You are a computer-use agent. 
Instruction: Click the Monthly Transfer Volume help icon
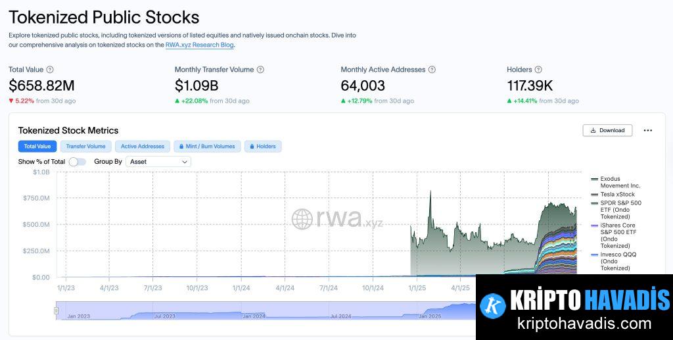[260, 70]
